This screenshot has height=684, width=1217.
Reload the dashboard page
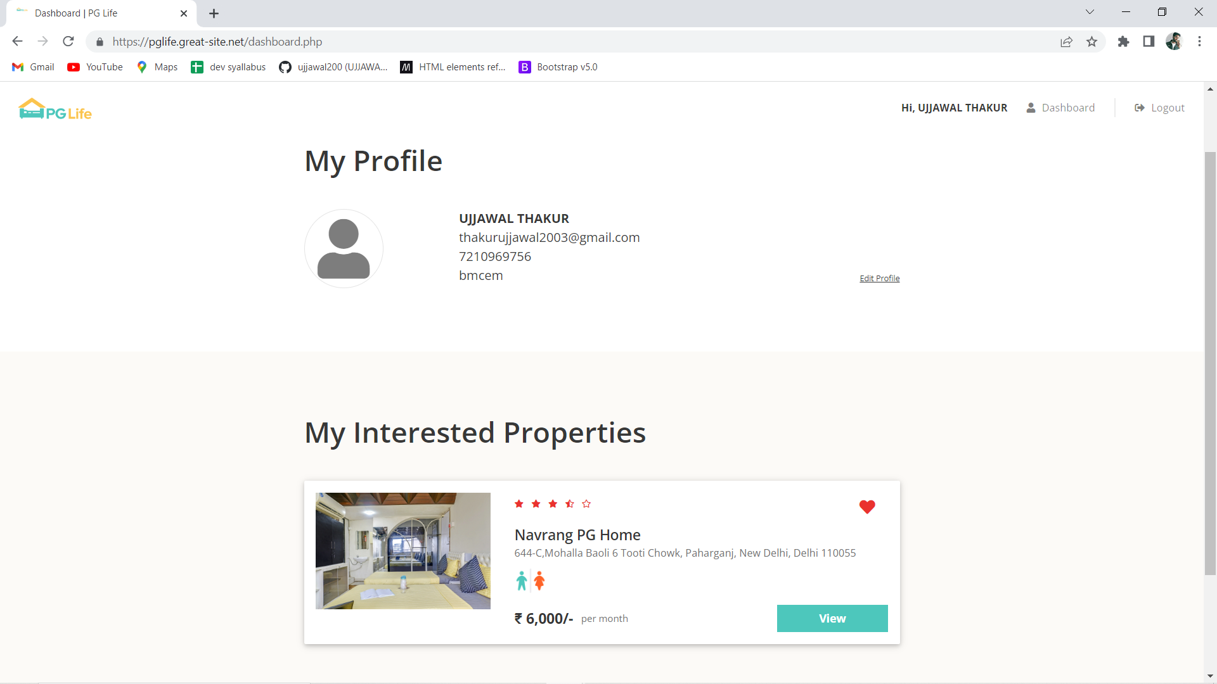[68, 41]
